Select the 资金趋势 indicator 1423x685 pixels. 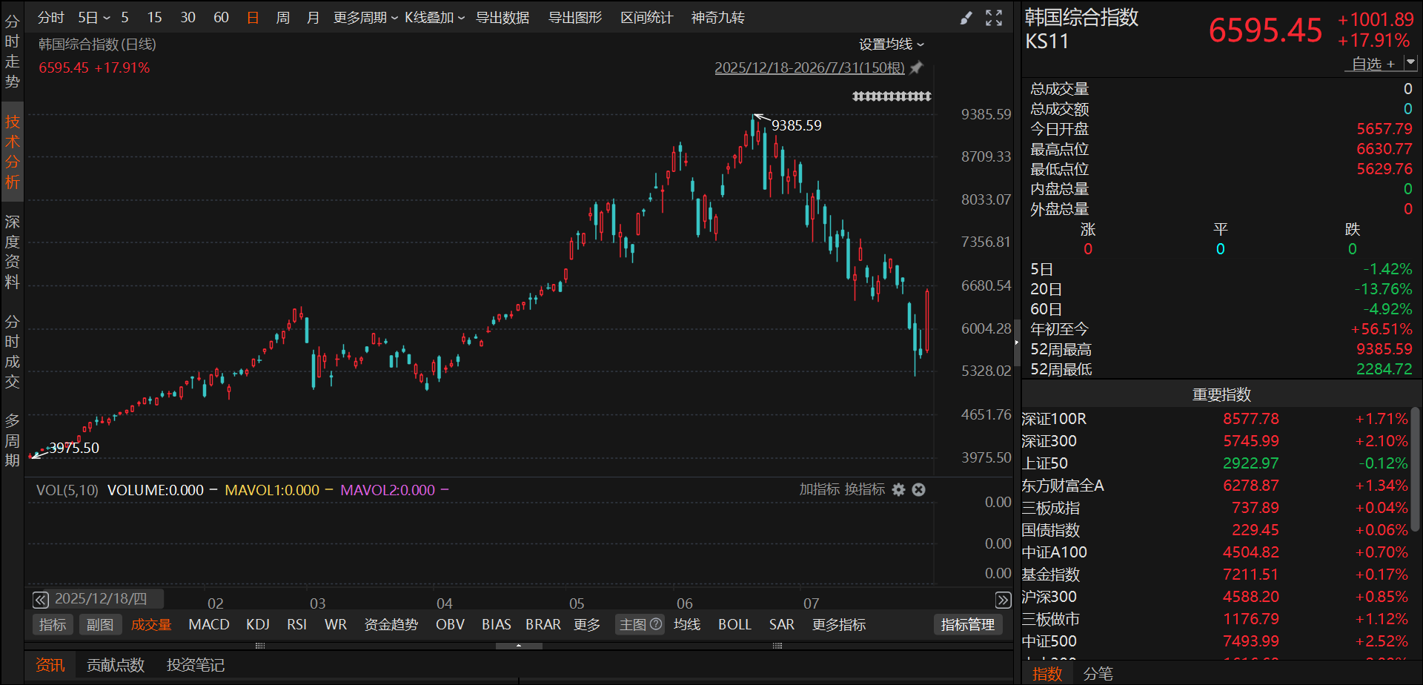point(391,624)
